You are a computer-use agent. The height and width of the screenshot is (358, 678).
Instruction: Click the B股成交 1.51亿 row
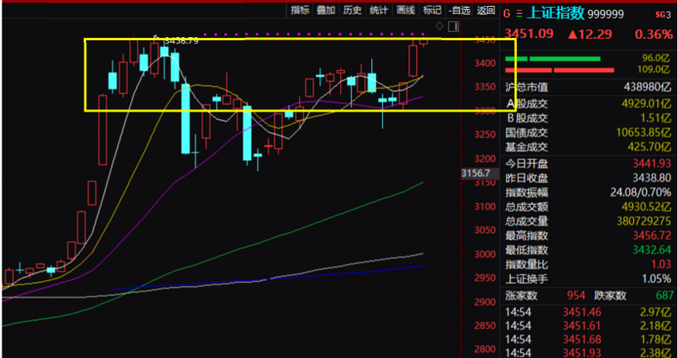tap(588, 118)
